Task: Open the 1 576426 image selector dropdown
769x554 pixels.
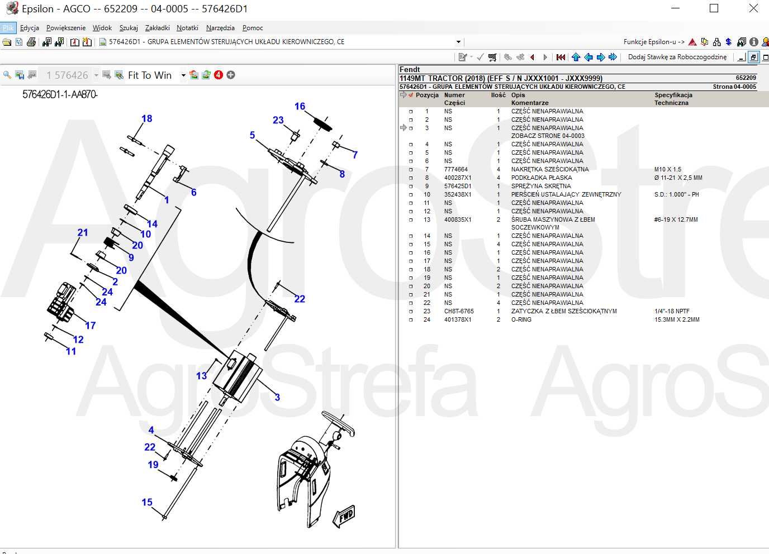Action: tap(96, 75)
